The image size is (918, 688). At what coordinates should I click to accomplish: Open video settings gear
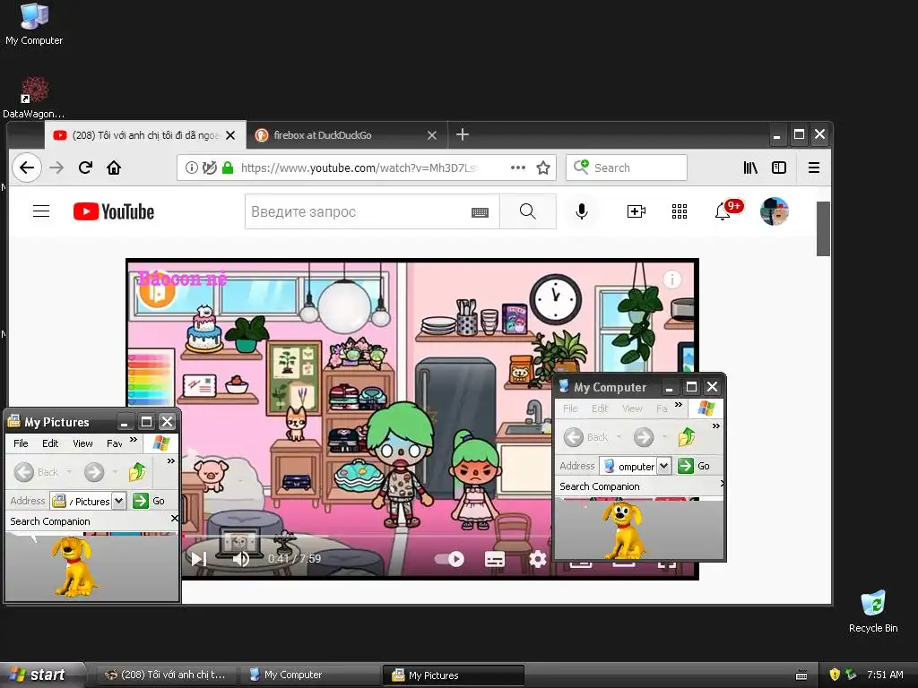click(x=538, y=559)
